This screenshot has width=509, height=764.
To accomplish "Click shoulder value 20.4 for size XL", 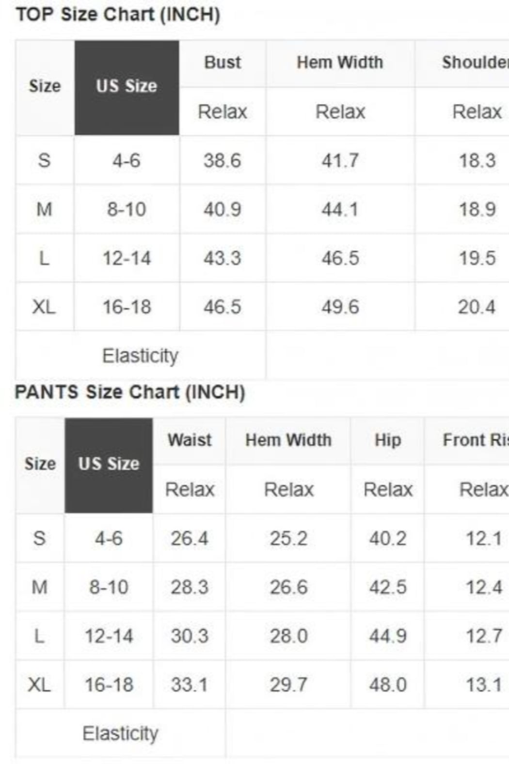I will click(477, 307).
